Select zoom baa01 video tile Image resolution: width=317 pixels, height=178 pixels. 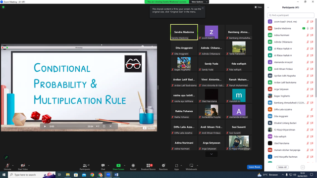point(211,32)
